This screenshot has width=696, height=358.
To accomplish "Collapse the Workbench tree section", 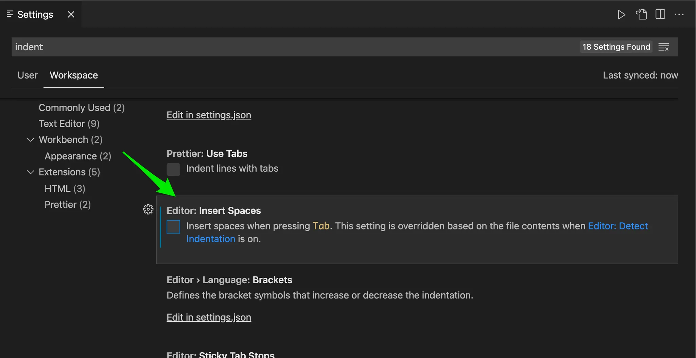I will pos(31,140).
